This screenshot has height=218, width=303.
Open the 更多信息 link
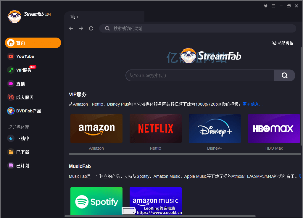click(x=252, y=104)
